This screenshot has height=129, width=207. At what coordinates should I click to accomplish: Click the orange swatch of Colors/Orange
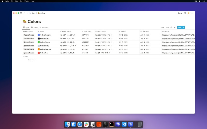(x=39, y=49)
